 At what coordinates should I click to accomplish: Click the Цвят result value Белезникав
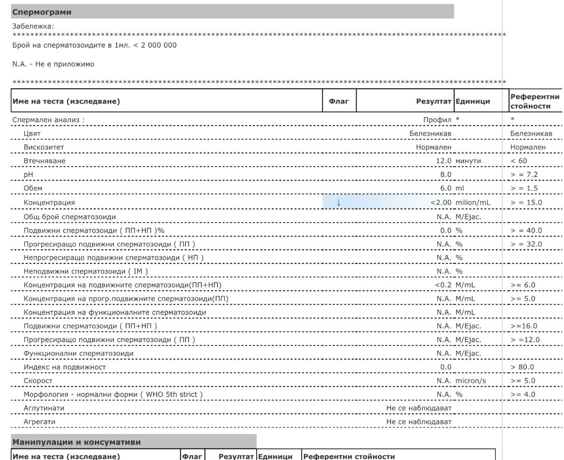point(430,134)
